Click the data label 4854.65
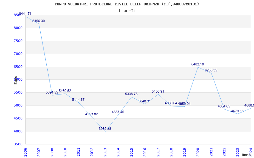Viewport: 254px width, 158px height. (224, 106)
